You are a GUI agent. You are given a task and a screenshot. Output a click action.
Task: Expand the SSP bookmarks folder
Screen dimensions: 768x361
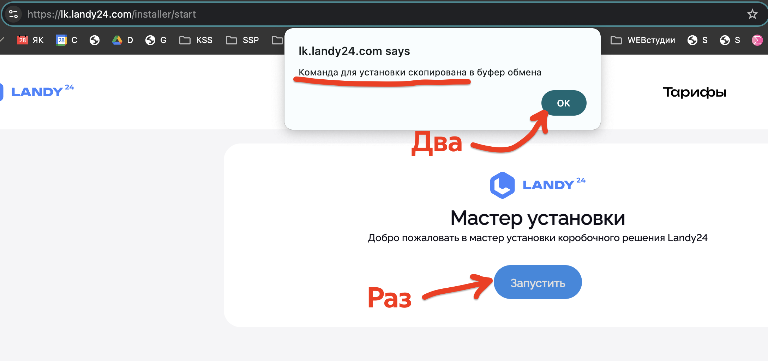pos(242,40)
